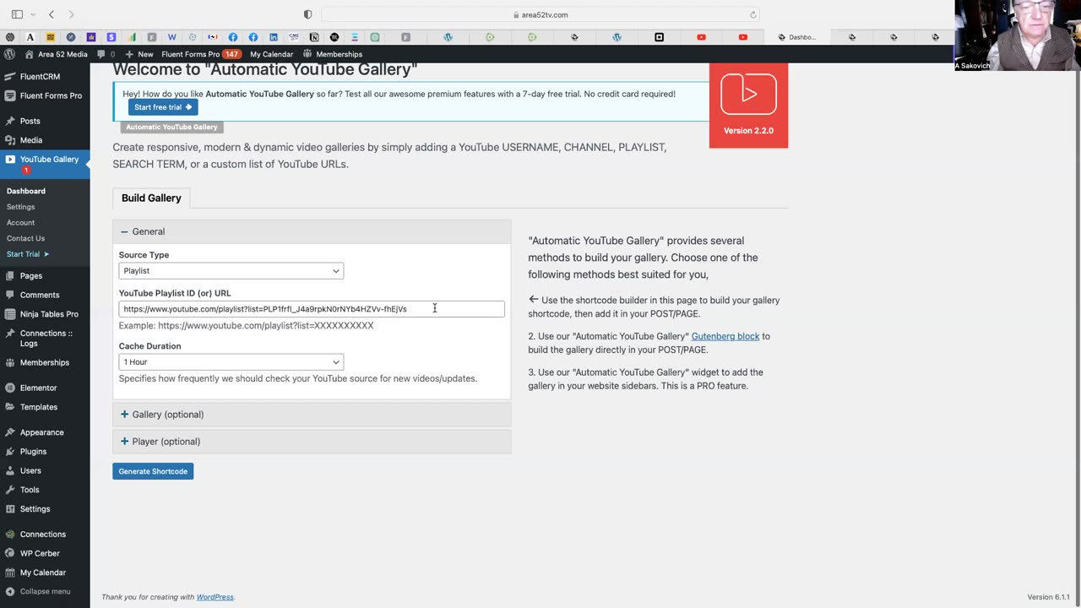Open My Calendar in the admin bar

272,54
